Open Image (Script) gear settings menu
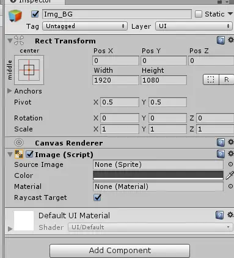The height and width of the screenshot is (258, 234). point(231,153)
